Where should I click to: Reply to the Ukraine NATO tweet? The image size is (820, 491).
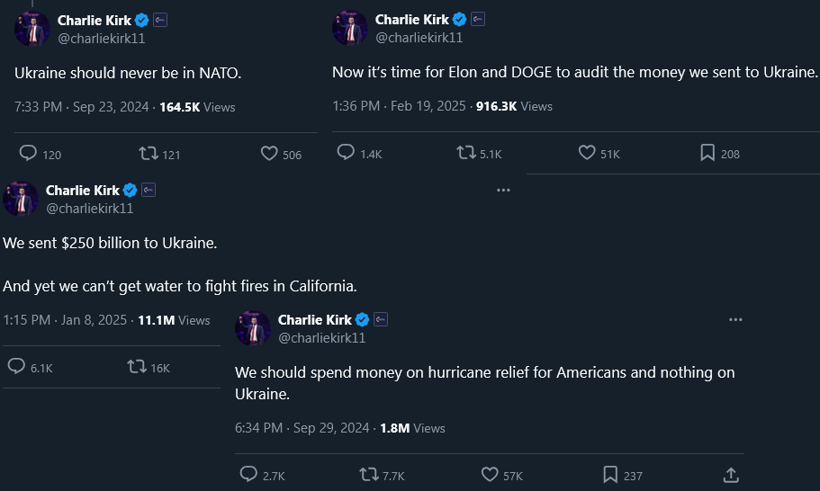[28, 154]
